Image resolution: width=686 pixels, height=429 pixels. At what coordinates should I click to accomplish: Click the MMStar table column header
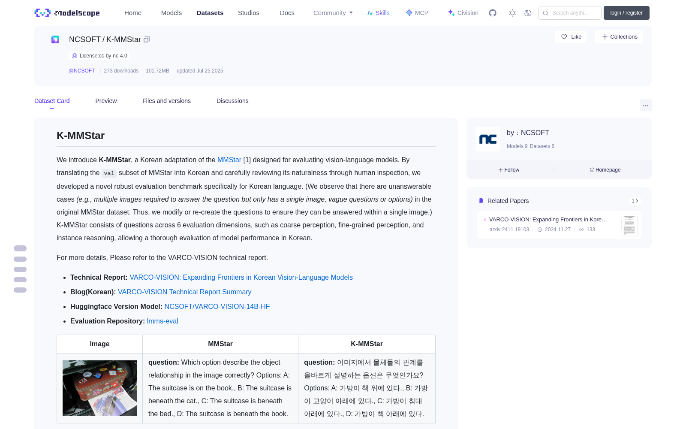click(x=220, y=344)
